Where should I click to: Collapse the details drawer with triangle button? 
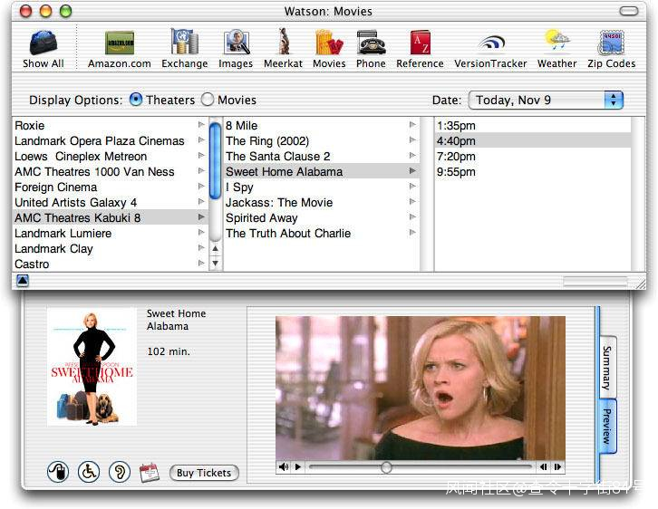pos(23,280)
